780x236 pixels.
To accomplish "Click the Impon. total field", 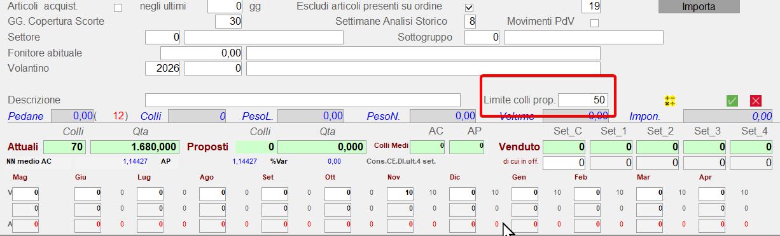I will (x=728, y=116).
